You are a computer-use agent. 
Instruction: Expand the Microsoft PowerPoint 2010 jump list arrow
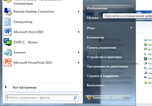coord(79,62)
